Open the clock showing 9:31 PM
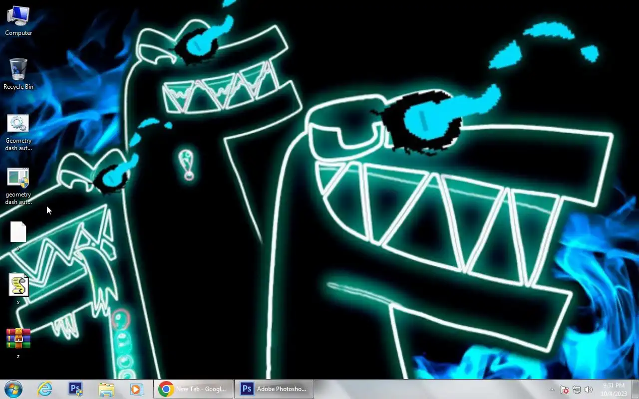The height and width of the screenshot is (399, 639). point(614,389)
